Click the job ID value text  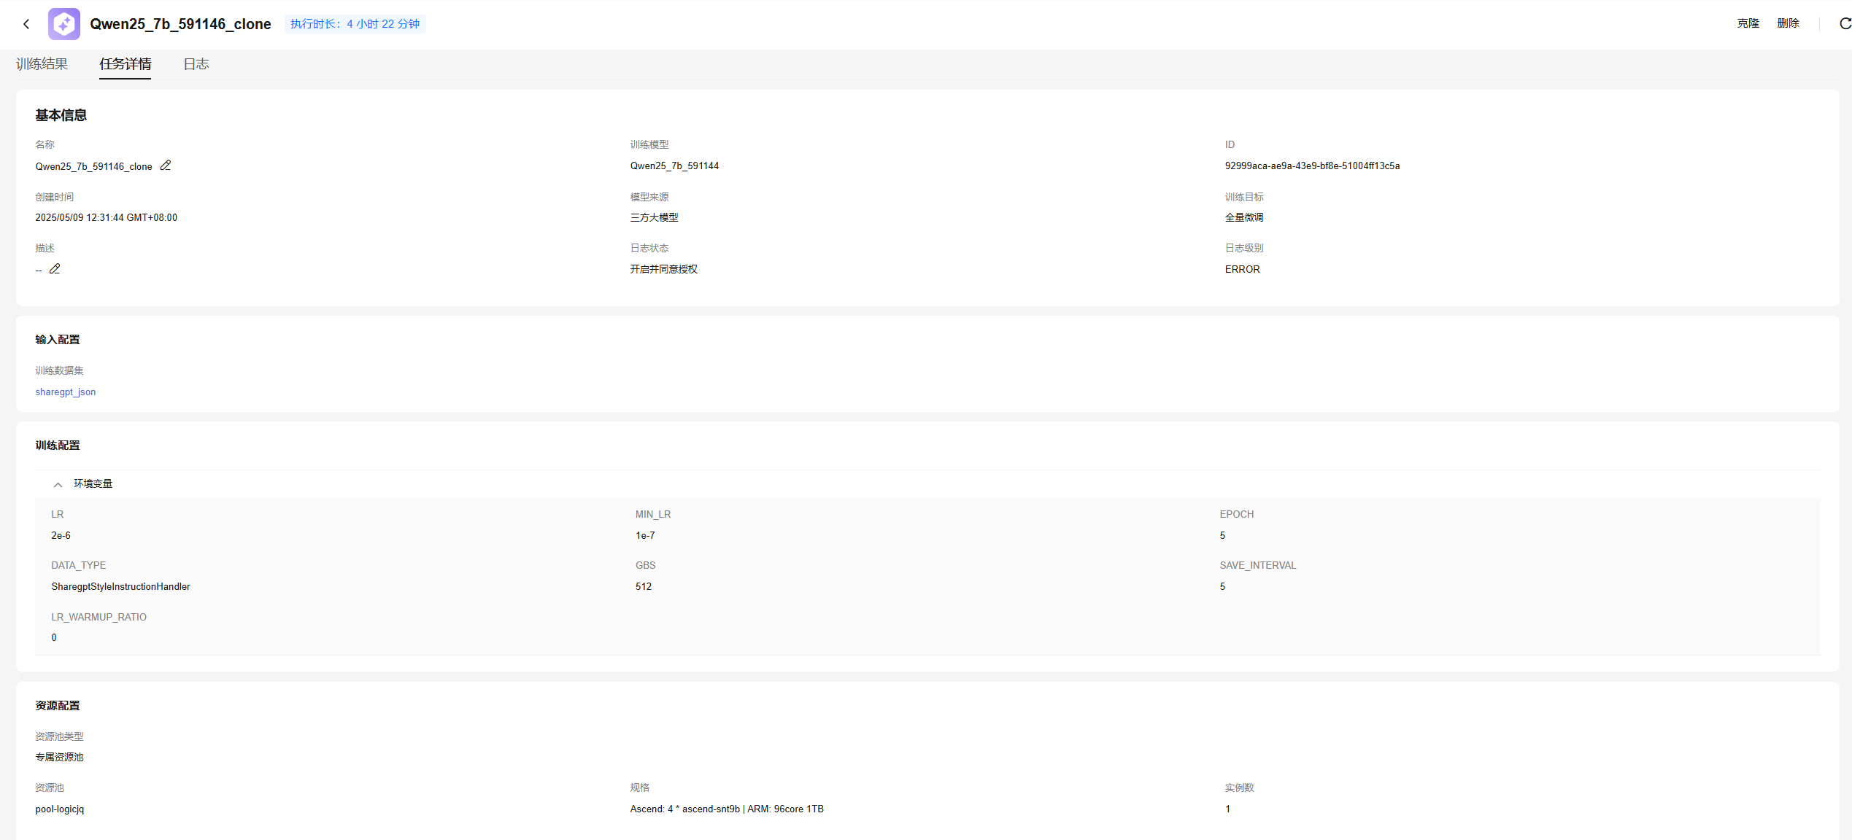(1312, 166)
